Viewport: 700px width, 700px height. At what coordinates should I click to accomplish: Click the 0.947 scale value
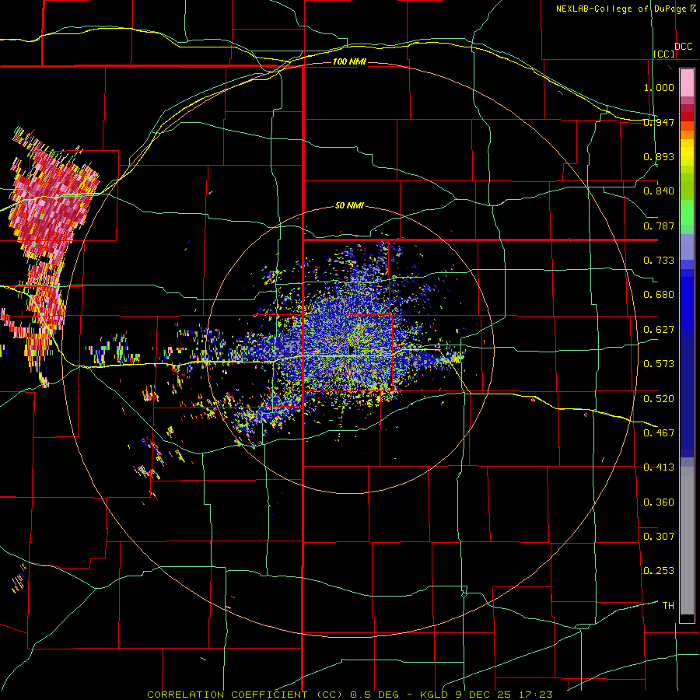[x=659, y=122]
